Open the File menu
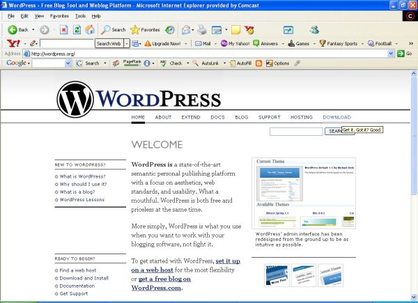The height and width of the screenshot is (303, 418). point(11,16)
